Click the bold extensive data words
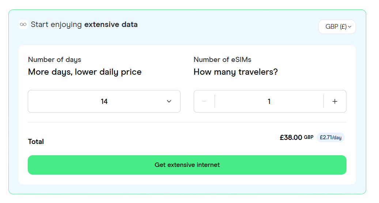The height and width of the screenshot is (203, 379). pyautogui.click(x=111, y=24)
